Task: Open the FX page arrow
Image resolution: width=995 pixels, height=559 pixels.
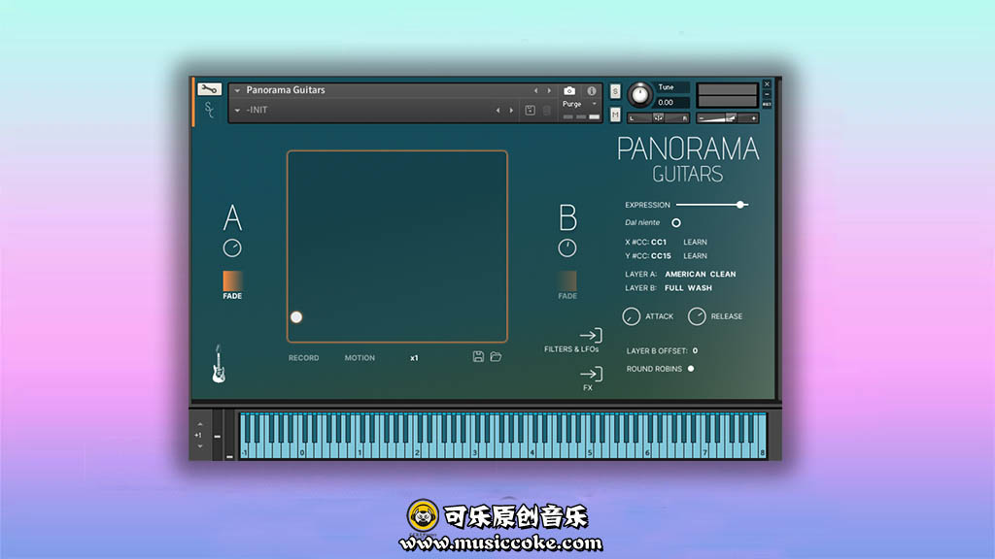Action: 591,374
